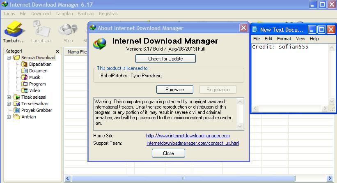Click the horizontal scrollbar thumb in download list

click(x=183, y=178)
